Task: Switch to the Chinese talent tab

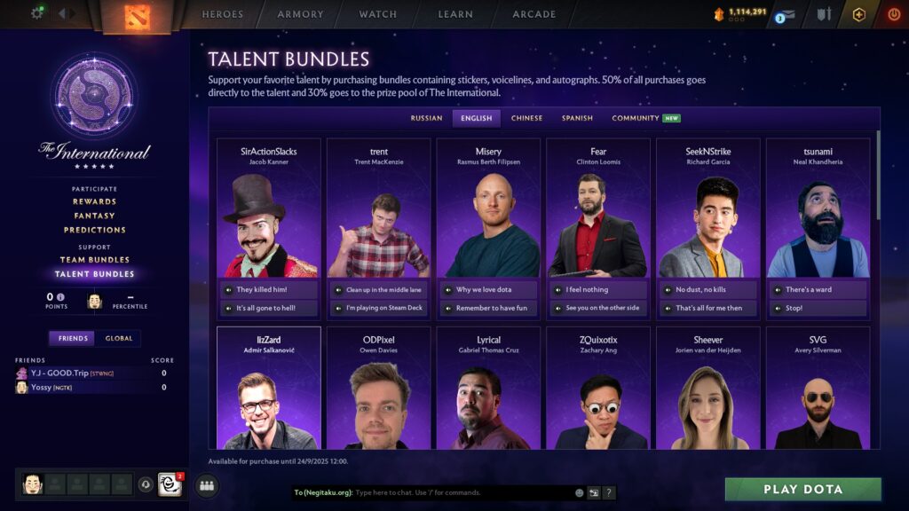Action: pyautogui.click(x=527, y=118)
